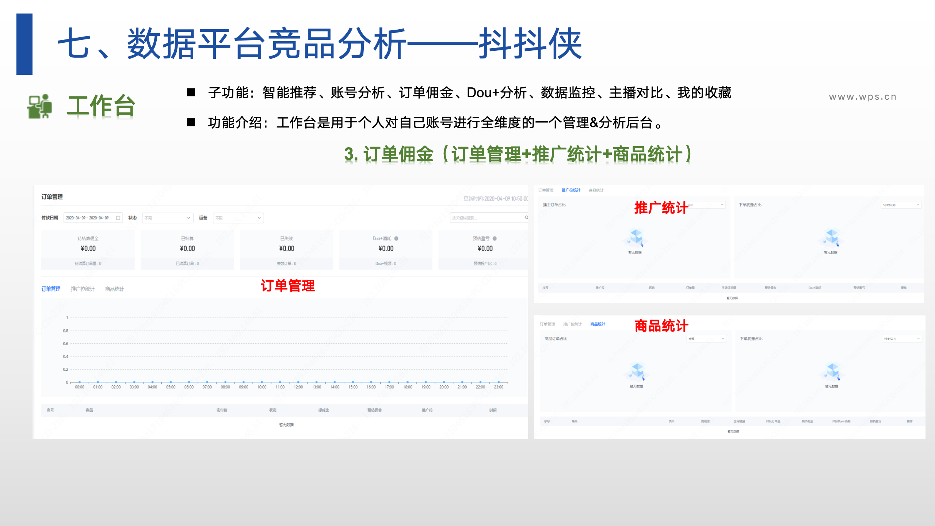Image resolution: width=935 pixels, height=526 pixels.
Task: Click the search magnifier icon in keyword box
Action: pos(526,218)
